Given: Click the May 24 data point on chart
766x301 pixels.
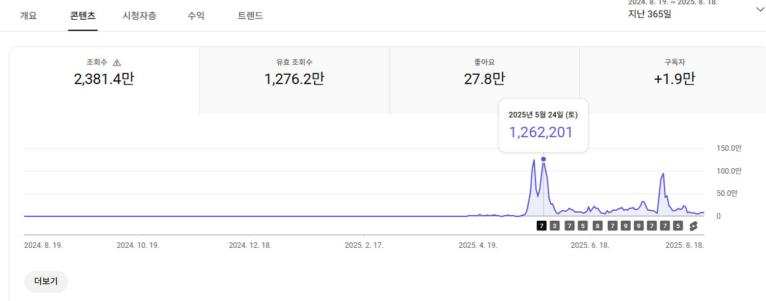Looking at the screenshot, I should (543, 159).
